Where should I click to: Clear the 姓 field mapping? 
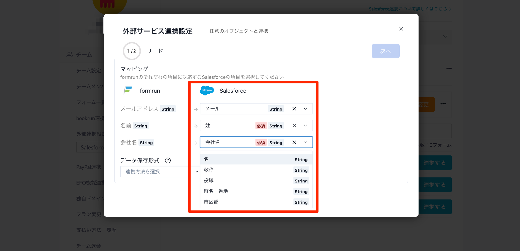[294, 126]
